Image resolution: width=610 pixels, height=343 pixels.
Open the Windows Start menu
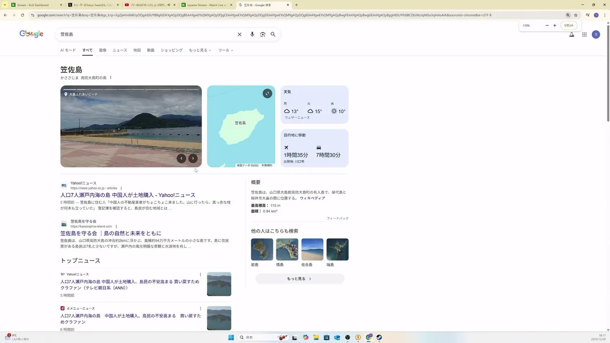231,337
